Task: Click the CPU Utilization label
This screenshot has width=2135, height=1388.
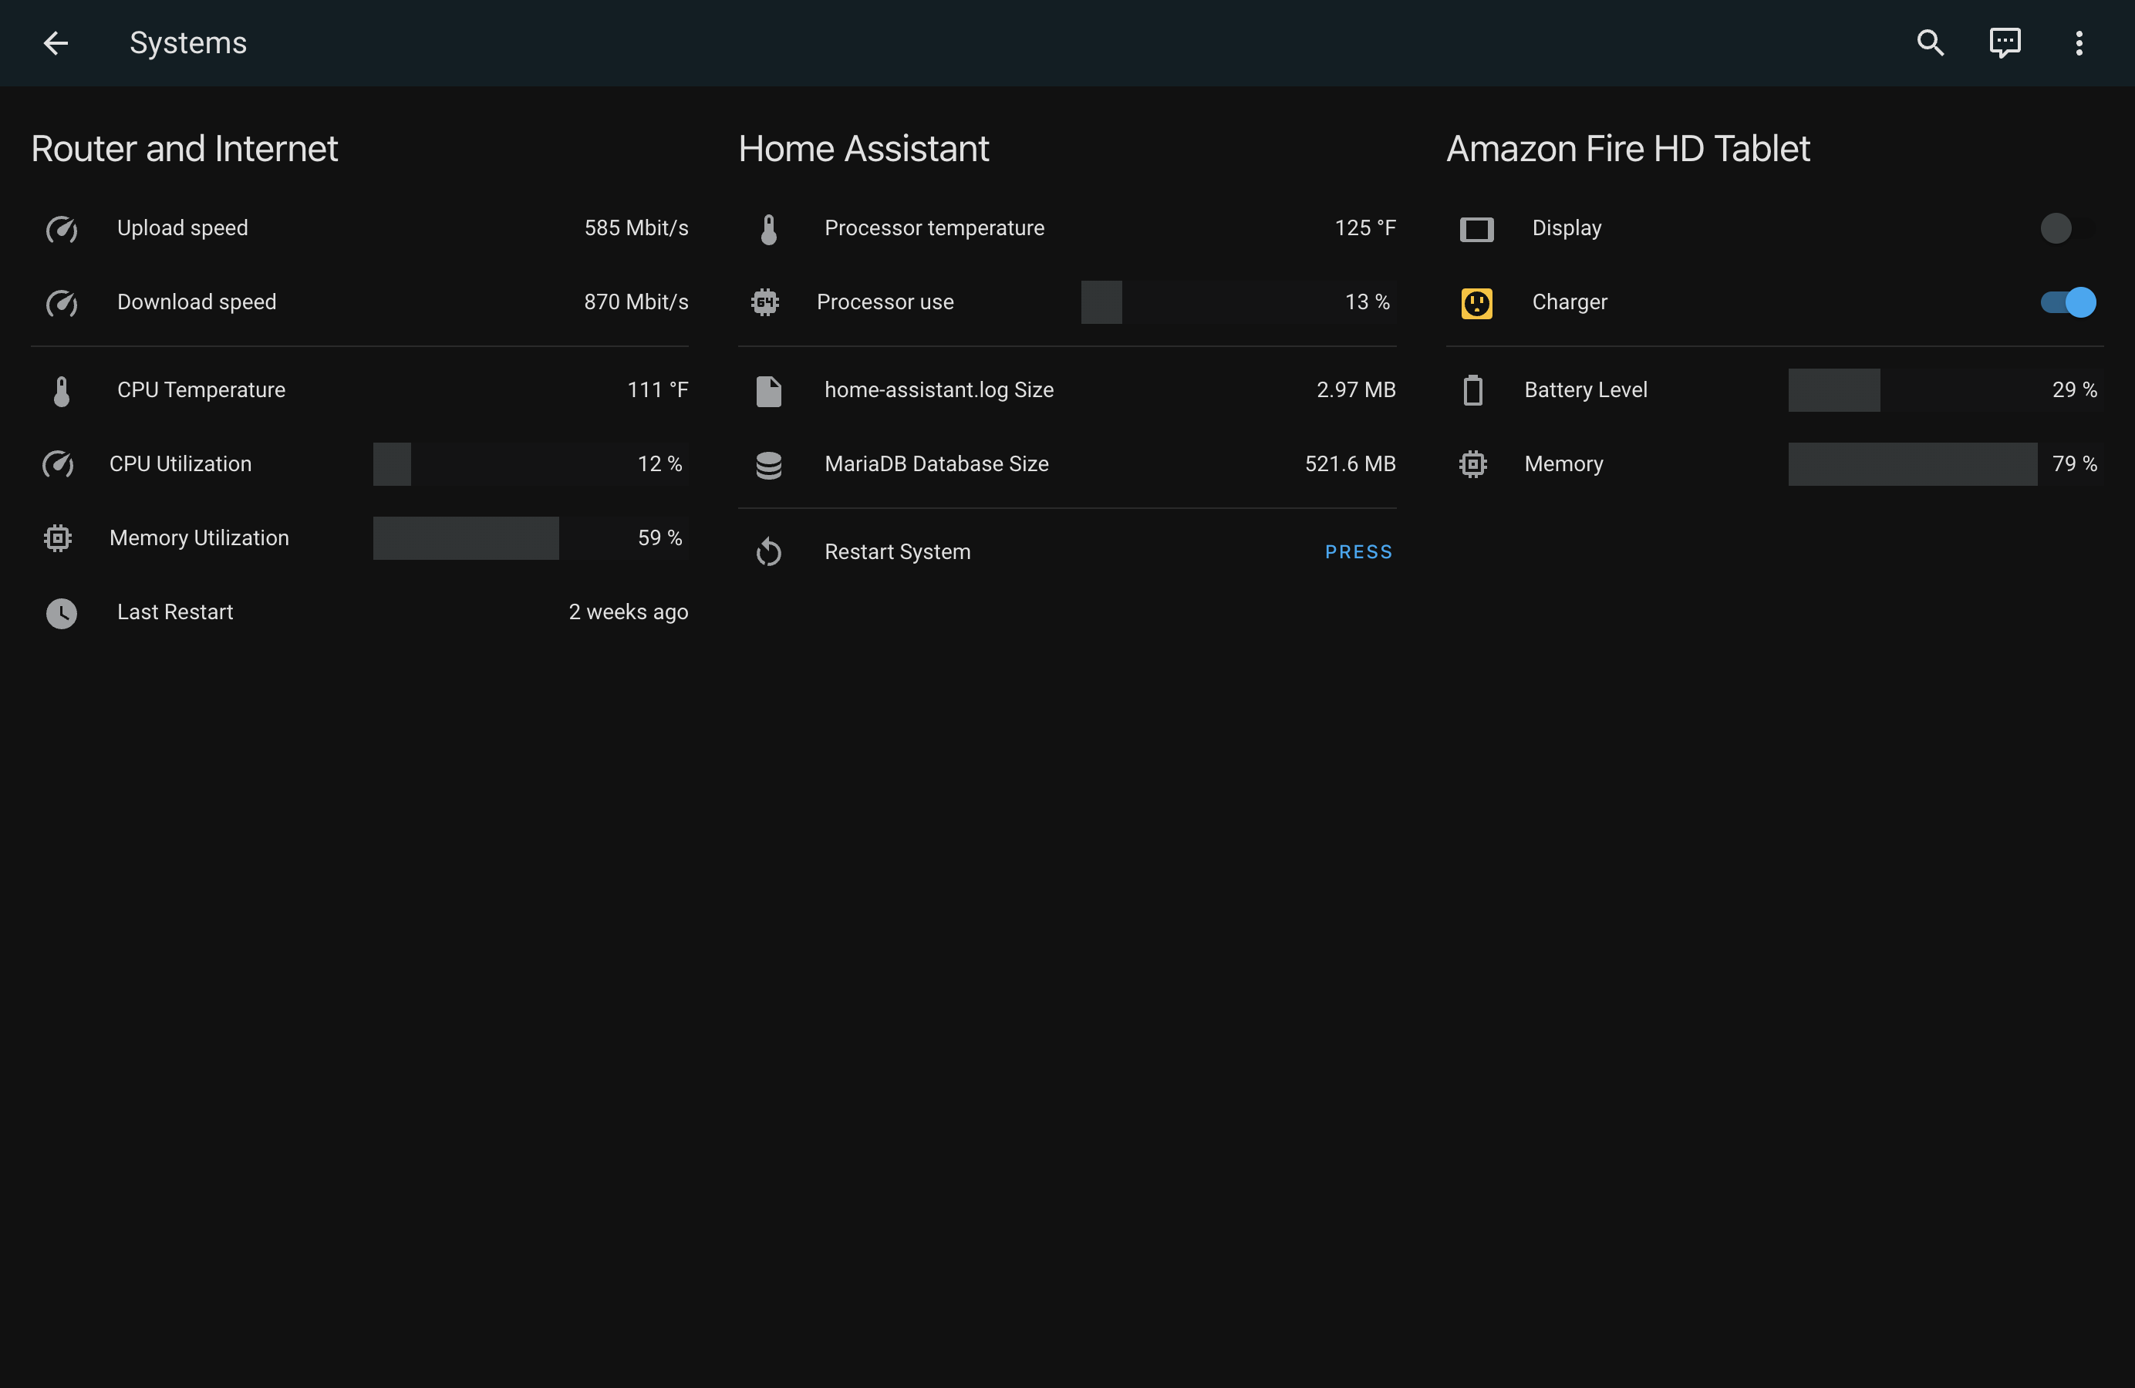Action: 180,464
